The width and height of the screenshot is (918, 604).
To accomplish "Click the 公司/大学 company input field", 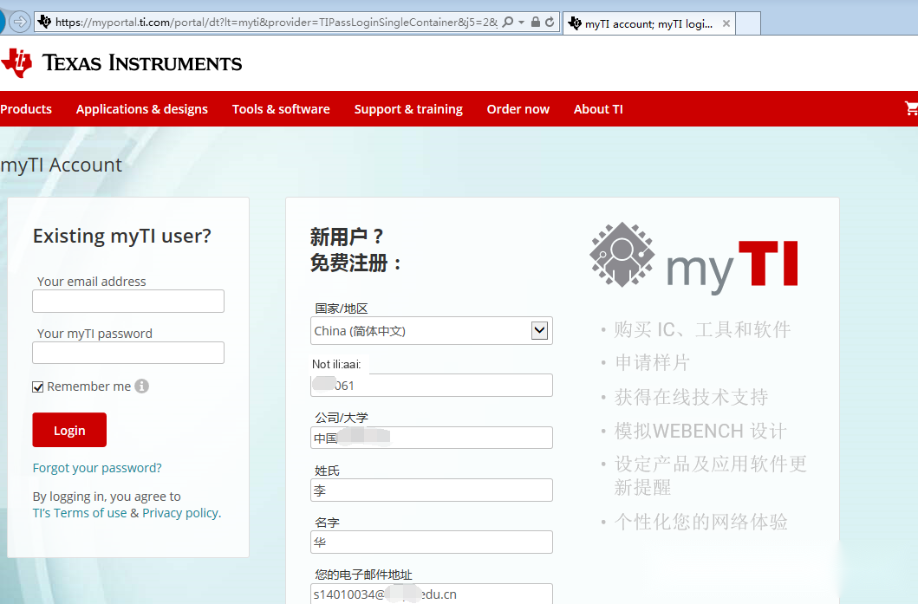I will (x=432, y=438).
